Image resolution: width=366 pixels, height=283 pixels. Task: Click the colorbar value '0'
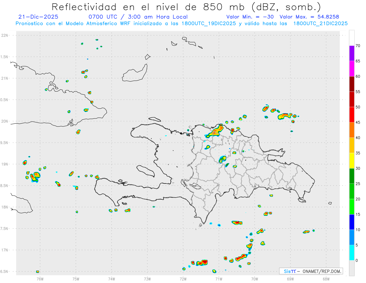357,260
